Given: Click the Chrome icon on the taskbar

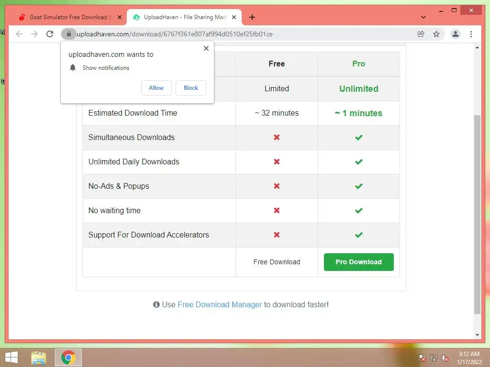Looking at the screenshot, I should (68, 357).
